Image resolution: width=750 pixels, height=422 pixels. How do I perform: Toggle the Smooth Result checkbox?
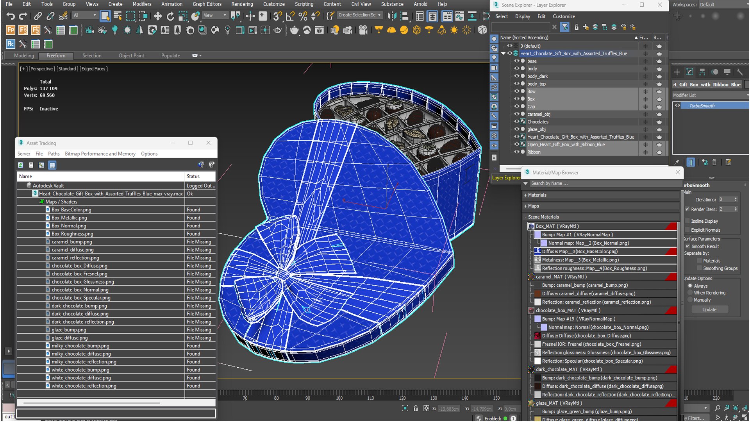[687, 246]
